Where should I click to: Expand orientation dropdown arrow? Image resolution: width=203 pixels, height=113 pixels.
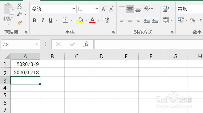(152, 9)
